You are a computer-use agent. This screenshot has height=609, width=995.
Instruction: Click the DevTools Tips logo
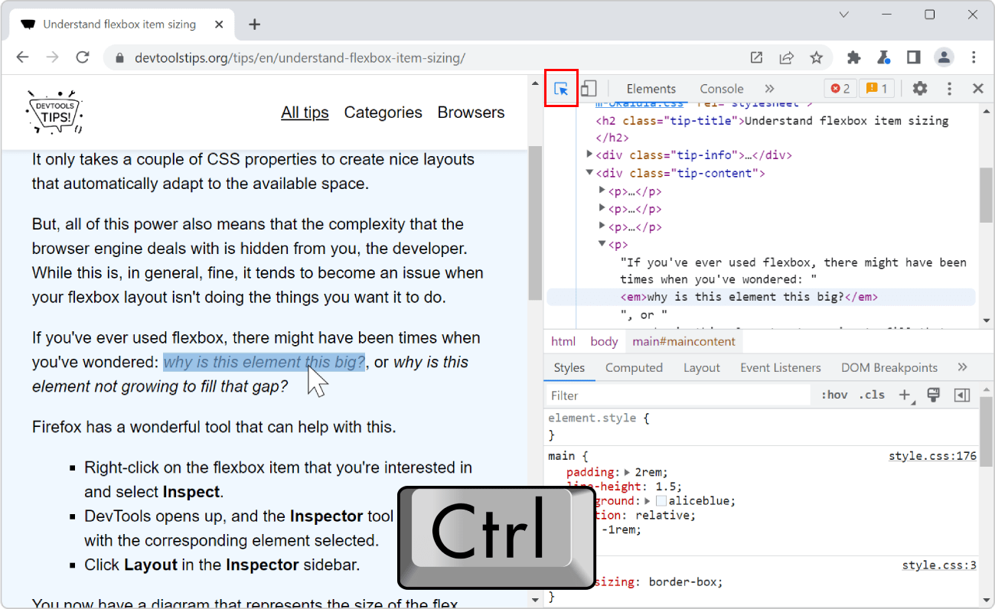click(54, 112)
